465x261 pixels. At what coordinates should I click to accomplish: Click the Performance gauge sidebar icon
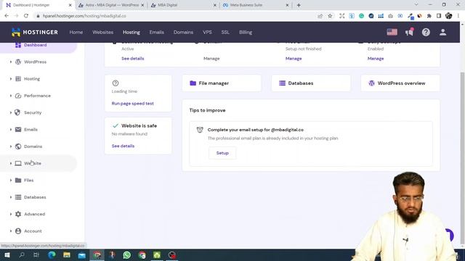click(18, 96)
